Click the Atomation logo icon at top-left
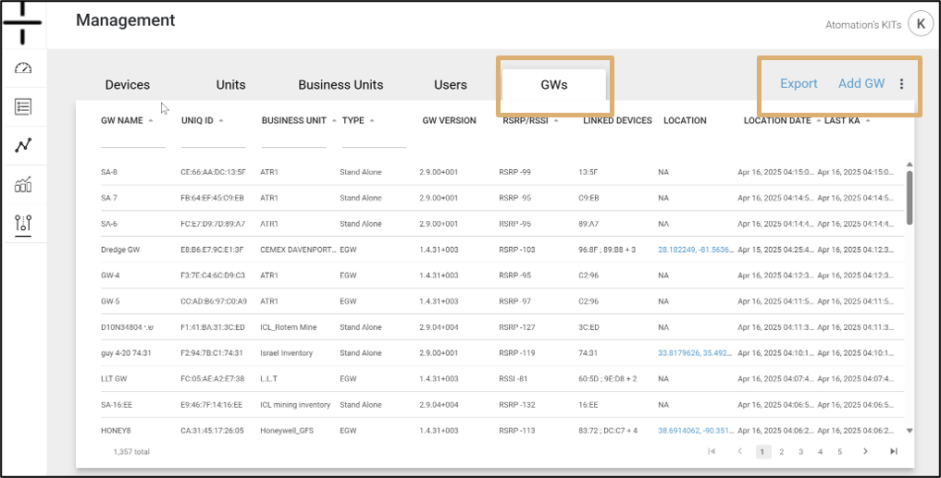This screenshot has height=478, width=941. coord(23,22)
